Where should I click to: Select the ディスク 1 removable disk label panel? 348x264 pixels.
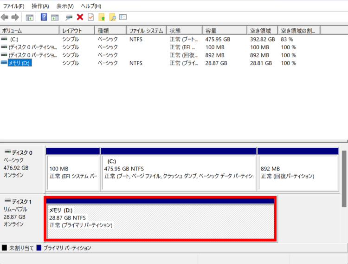click(x=22, y=218)
